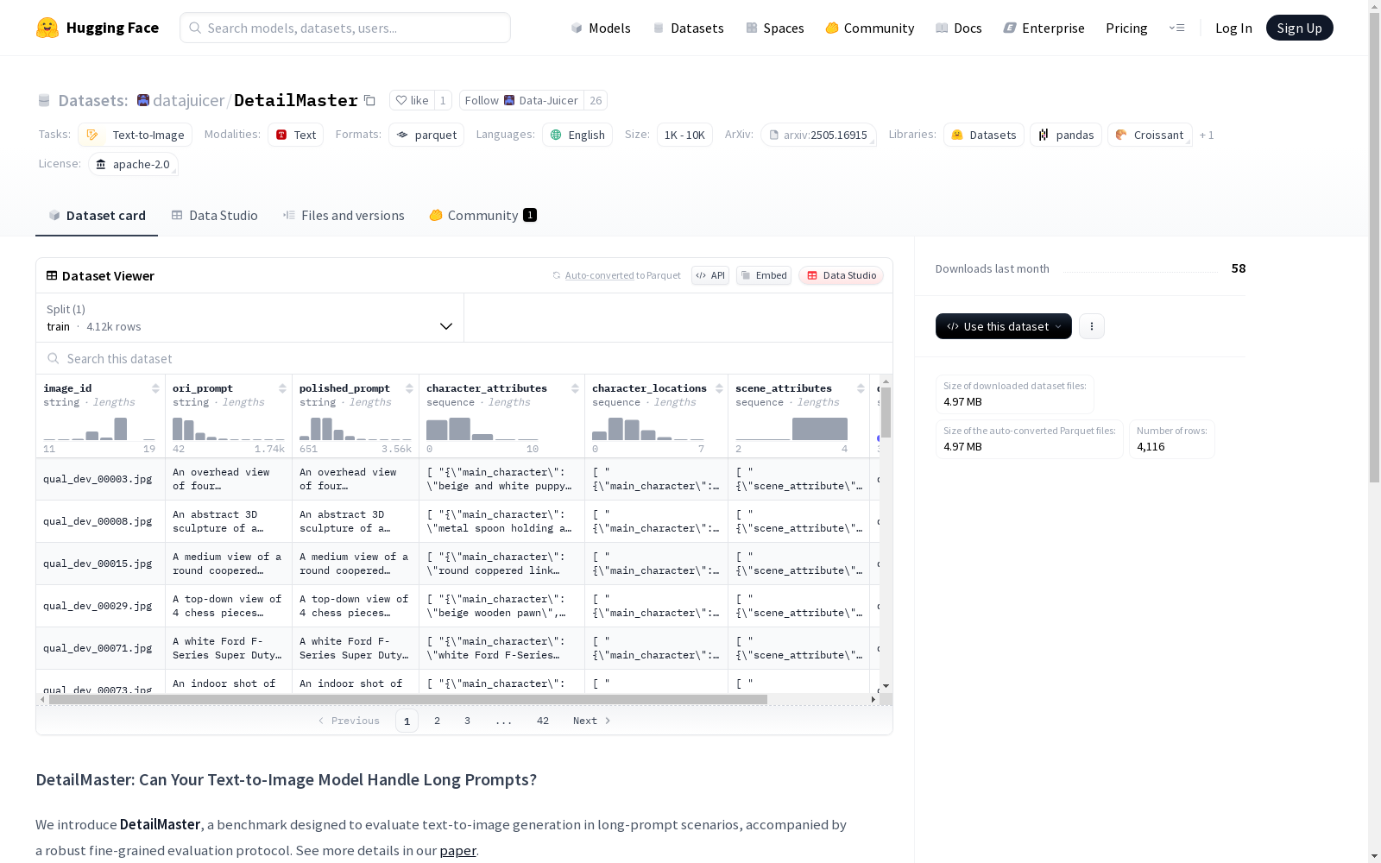The height and width of the screenshot is (863, 1381).
Task: Go to page 3 of the dataset
Action: coord(467,721)
